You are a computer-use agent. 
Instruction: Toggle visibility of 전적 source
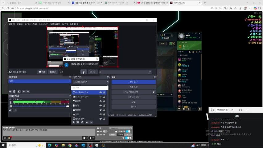click(x=101, y=105)
